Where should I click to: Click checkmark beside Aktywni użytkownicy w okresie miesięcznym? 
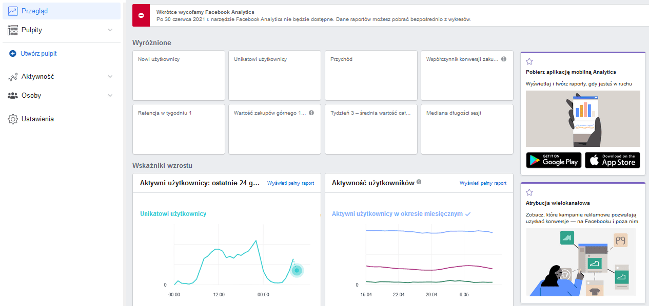(467, 214)
